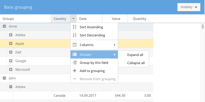Click the Groups list icon

click(75, 54)
